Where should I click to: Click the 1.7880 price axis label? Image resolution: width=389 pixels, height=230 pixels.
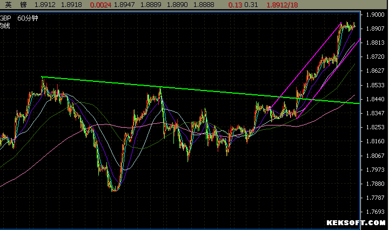pyautogui.click(x=375, y=184)
